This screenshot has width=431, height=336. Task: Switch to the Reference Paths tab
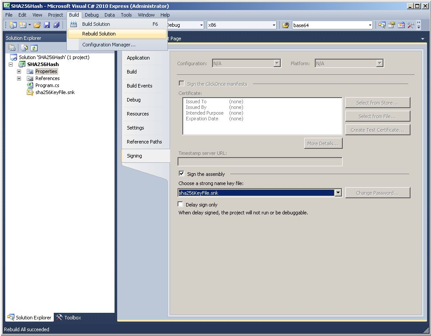coord(146,142)
